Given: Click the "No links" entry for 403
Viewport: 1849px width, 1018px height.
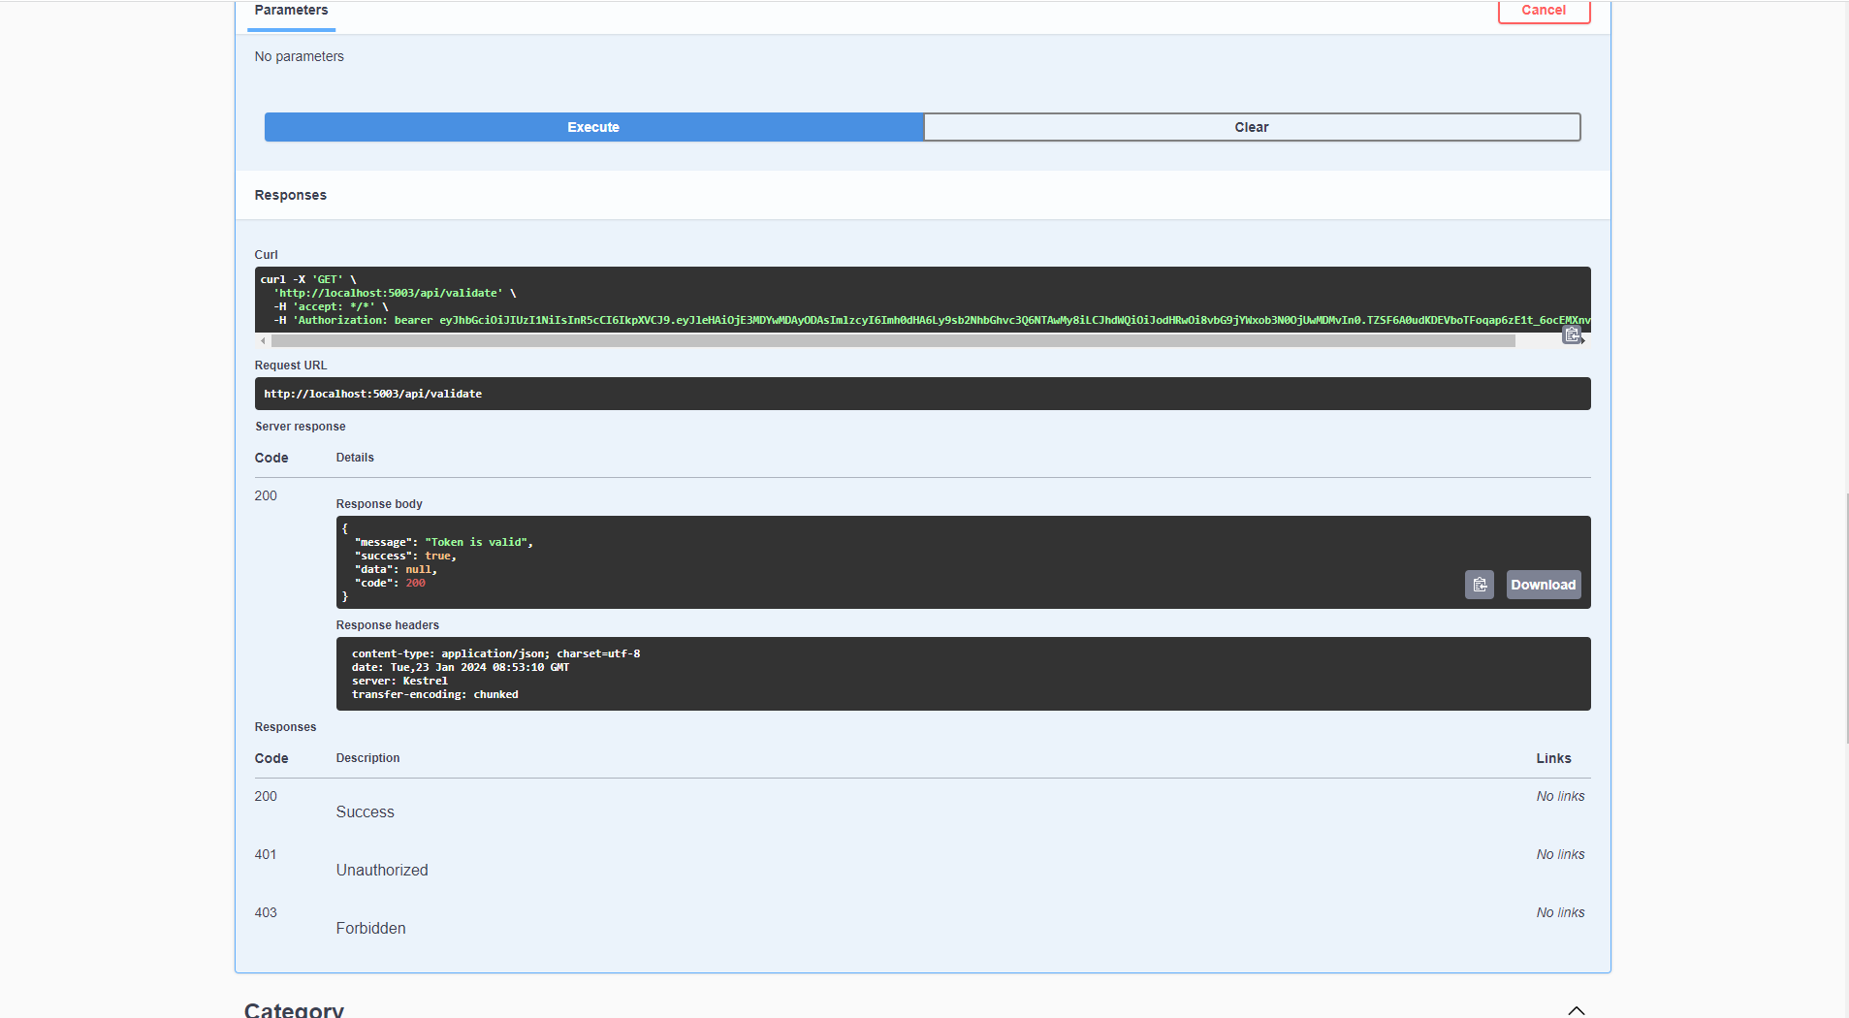Looking at the screenshot, I should pos(1560,912).
